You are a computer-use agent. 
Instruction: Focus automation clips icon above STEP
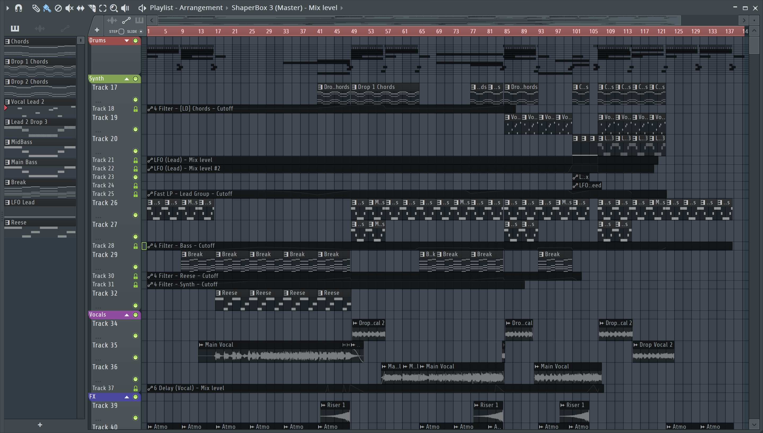[x=126, y=21]
